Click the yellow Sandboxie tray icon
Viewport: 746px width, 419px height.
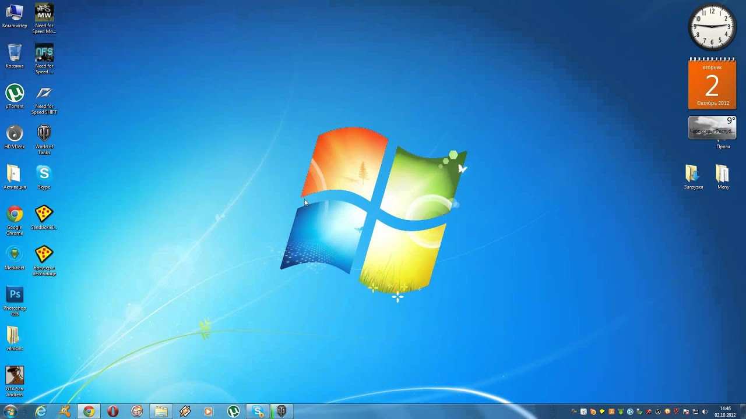602,411
